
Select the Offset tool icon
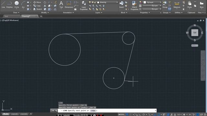[55, 9]
